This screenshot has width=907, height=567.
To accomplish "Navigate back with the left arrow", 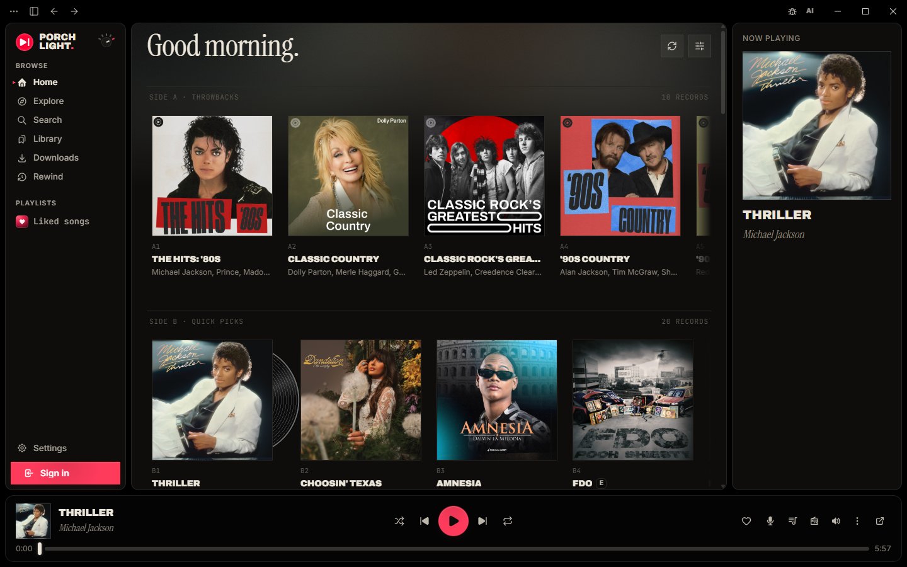I will click(54, 11).
